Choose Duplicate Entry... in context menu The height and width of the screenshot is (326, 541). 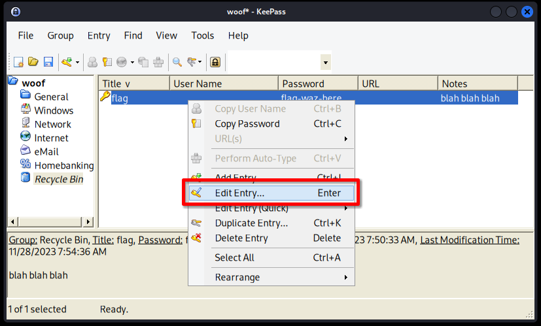click(271, 223)
